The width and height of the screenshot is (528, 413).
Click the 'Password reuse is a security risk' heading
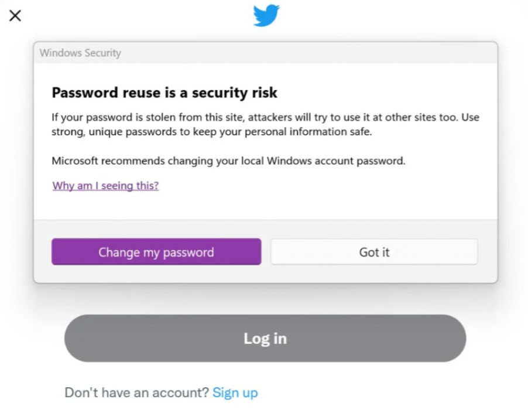(164, 92)
